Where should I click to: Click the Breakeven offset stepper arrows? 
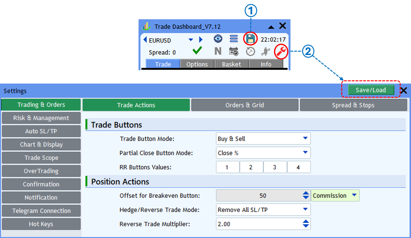(306, 196)
